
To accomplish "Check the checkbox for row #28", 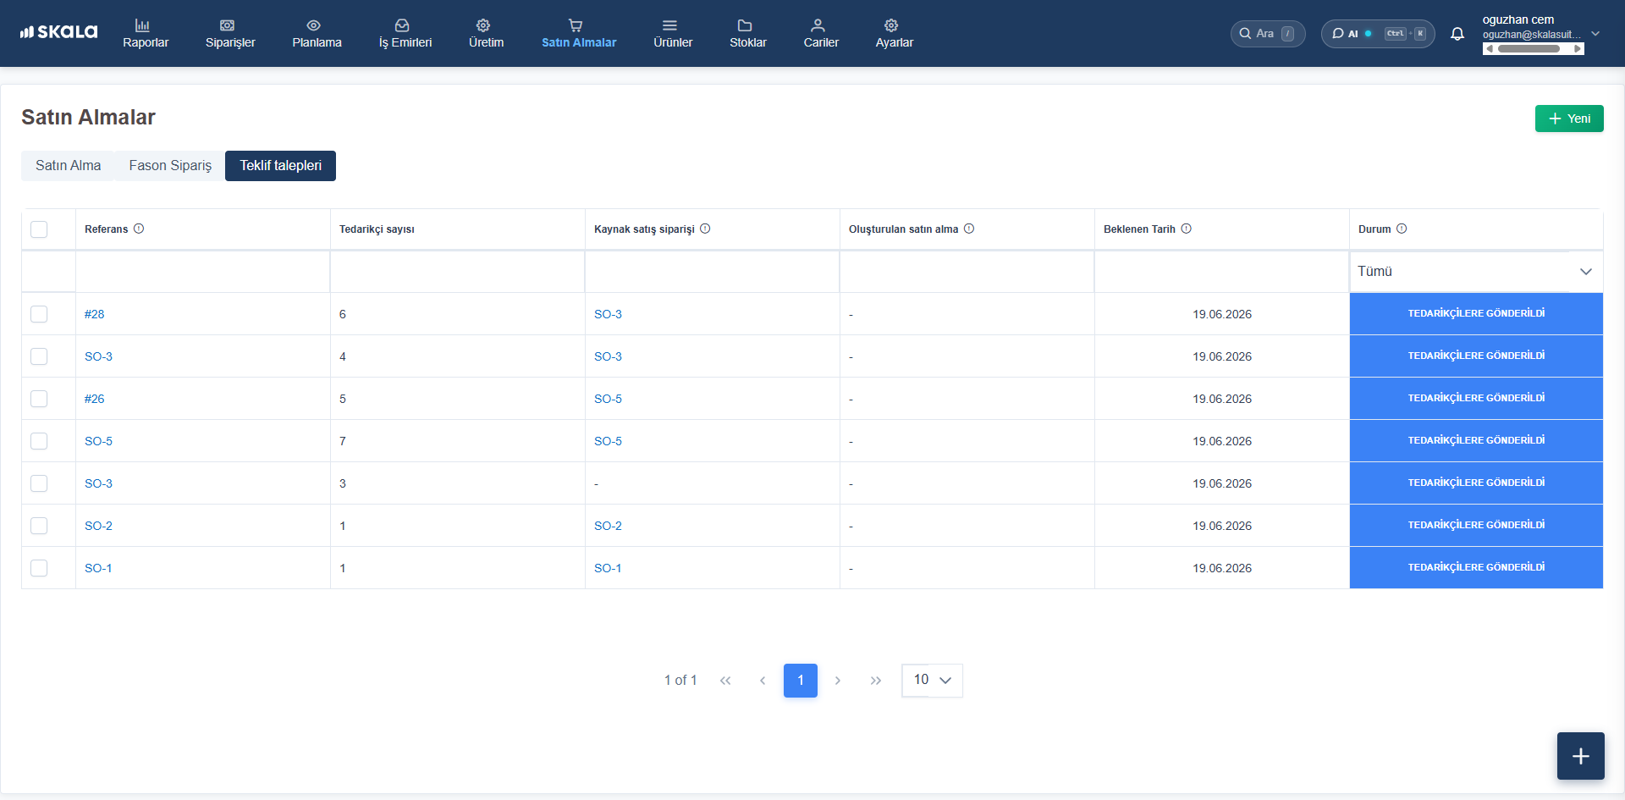I will [x=39, y=314].
